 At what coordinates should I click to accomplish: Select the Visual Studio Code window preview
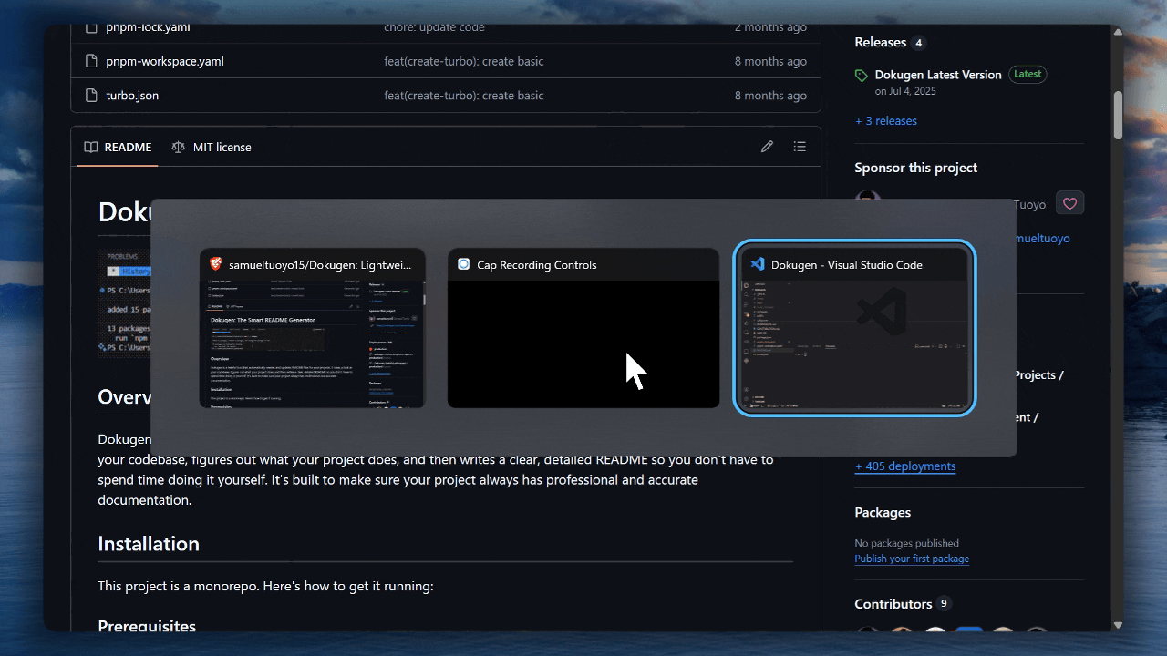click(x=854, y=328)
